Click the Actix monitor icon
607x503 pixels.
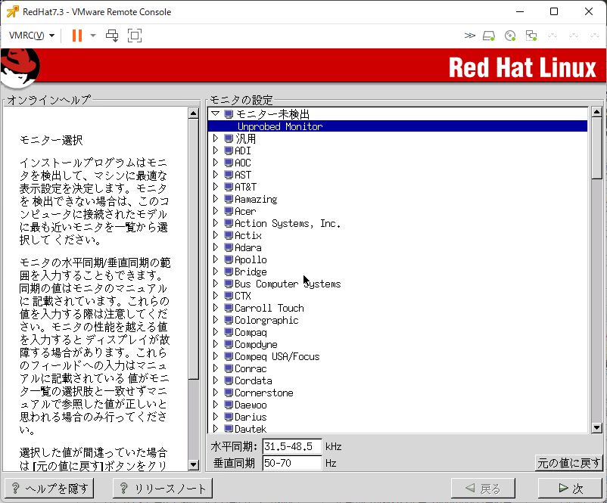(x=229, y=235)
